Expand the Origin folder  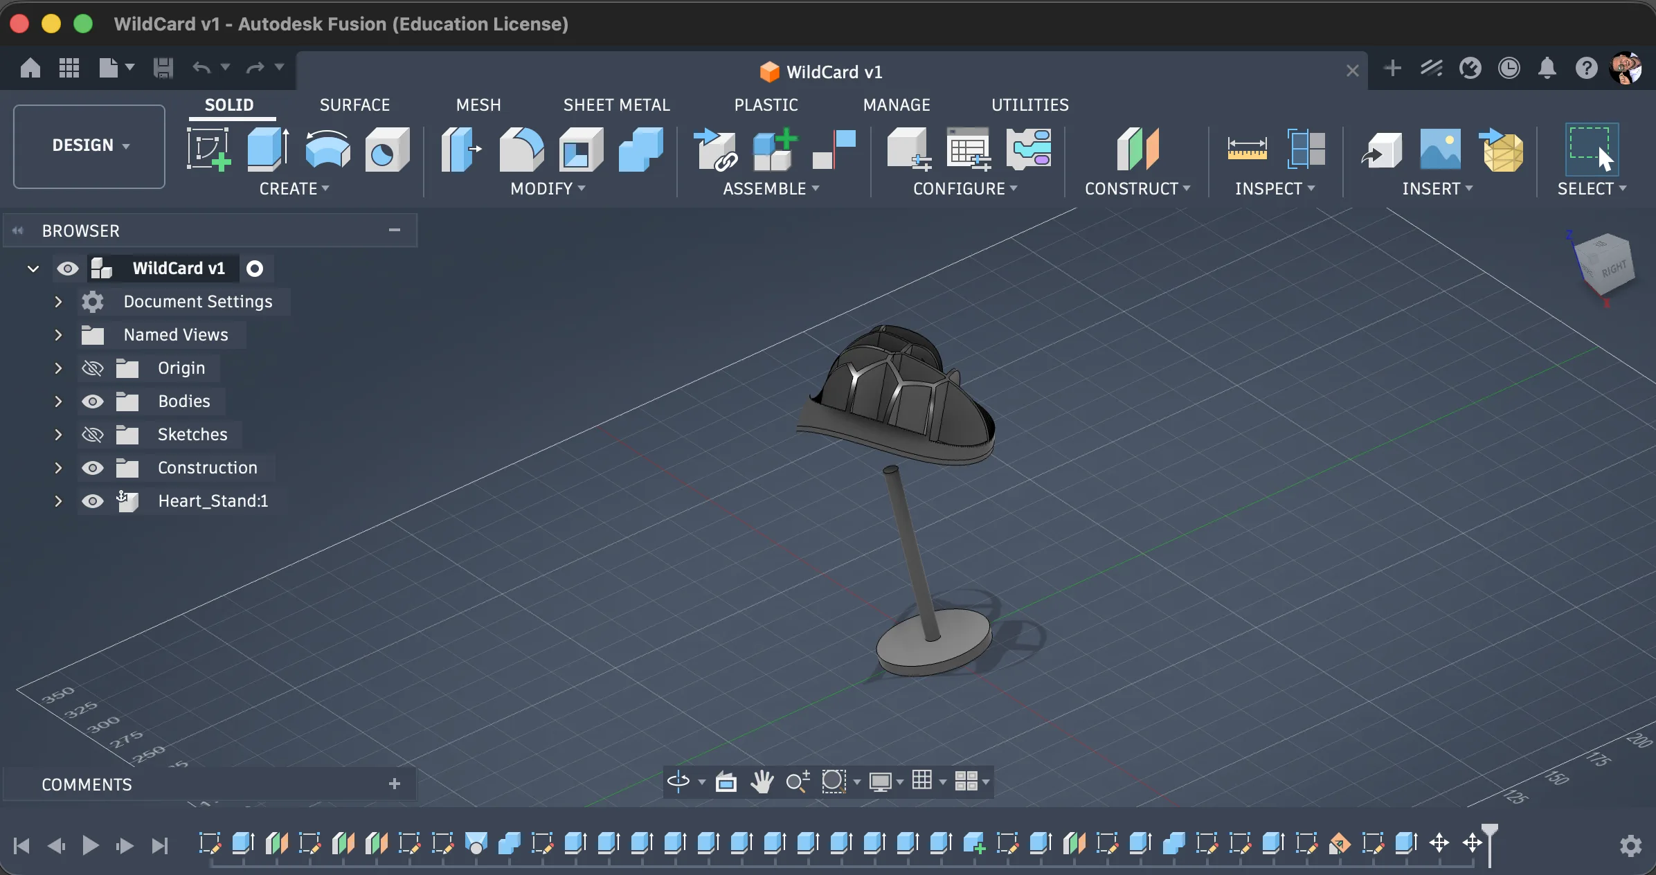point(58,368)
